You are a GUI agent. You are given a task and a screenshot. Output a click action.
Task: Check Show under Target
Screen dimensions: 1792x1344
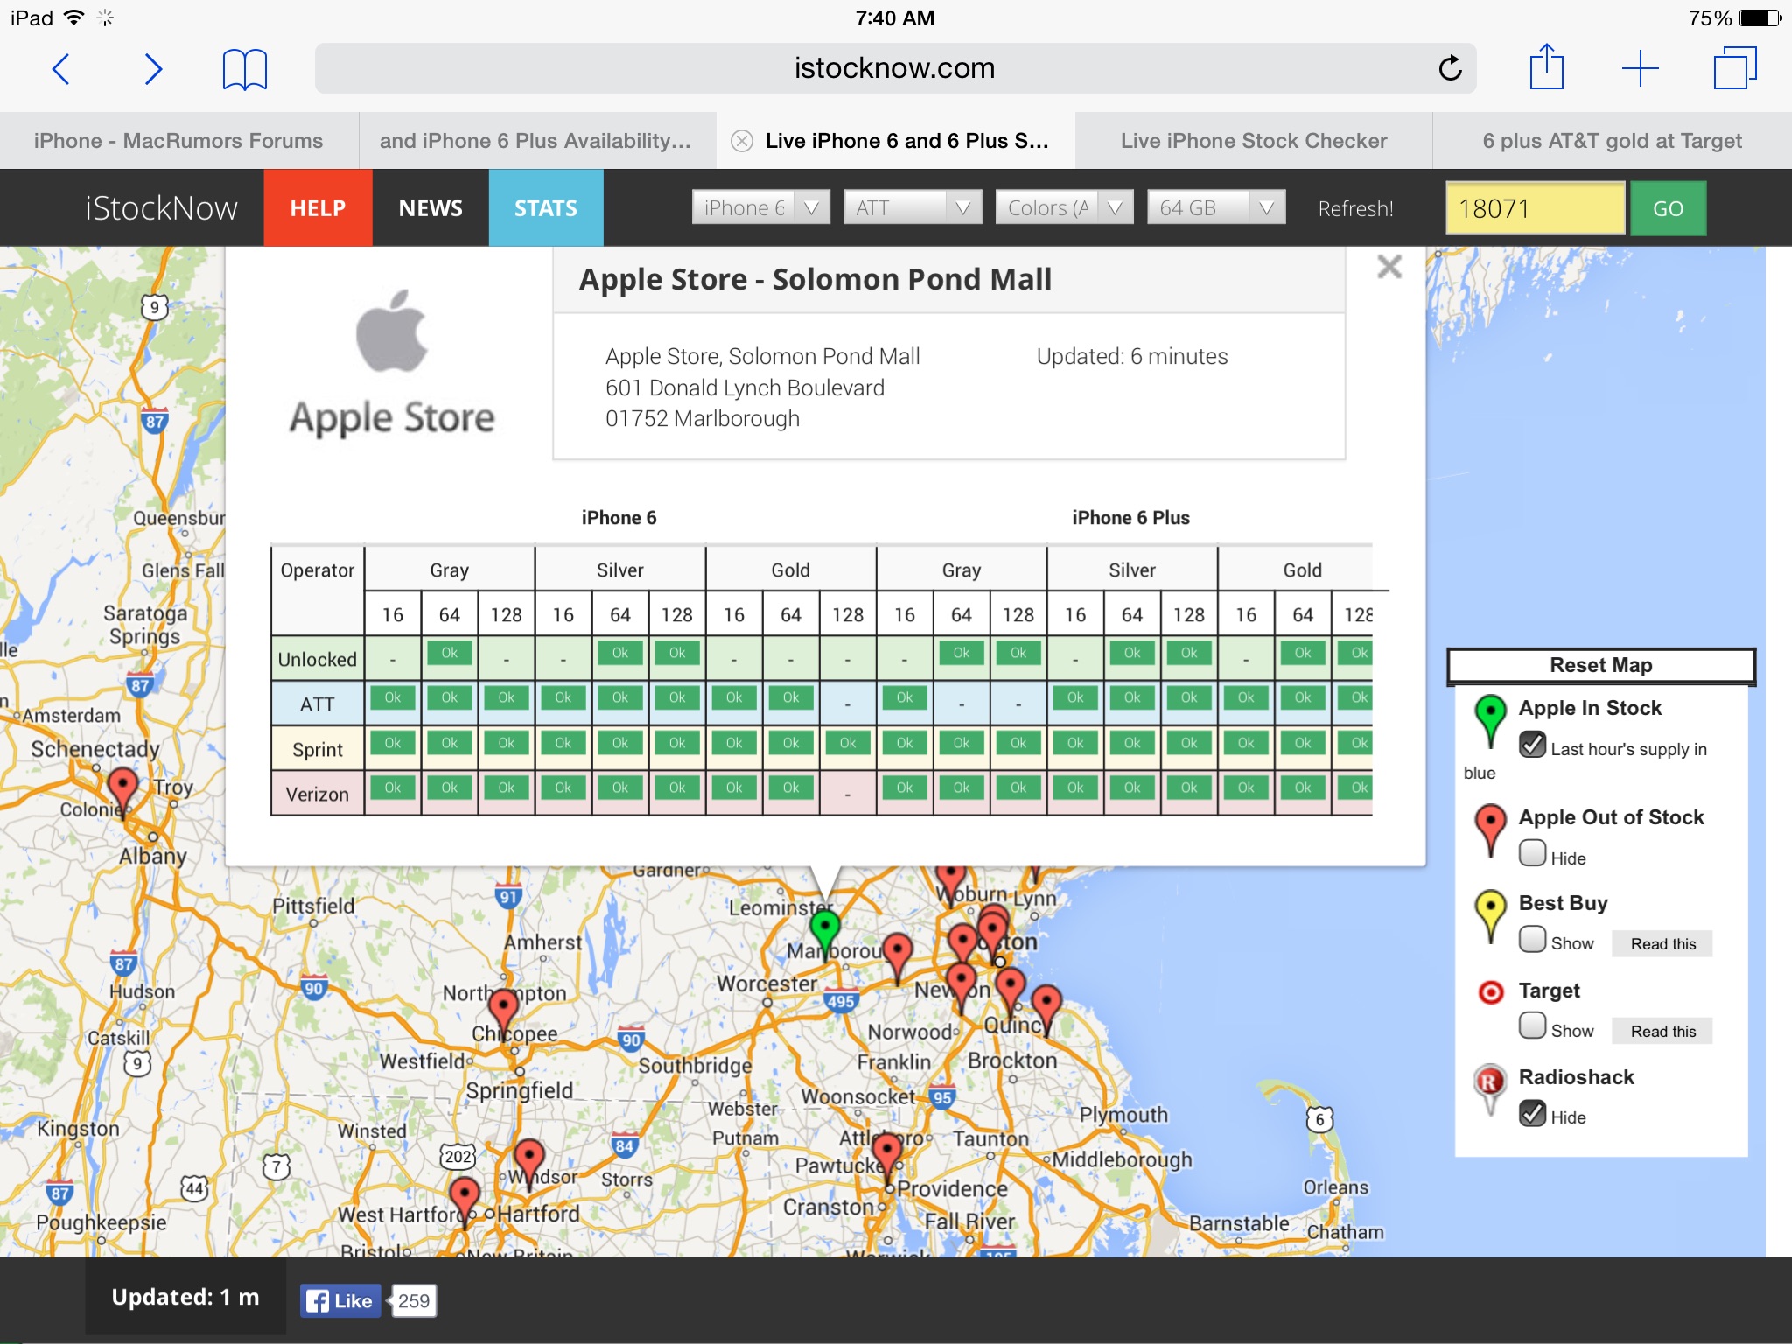[x=1532, y=1025]
